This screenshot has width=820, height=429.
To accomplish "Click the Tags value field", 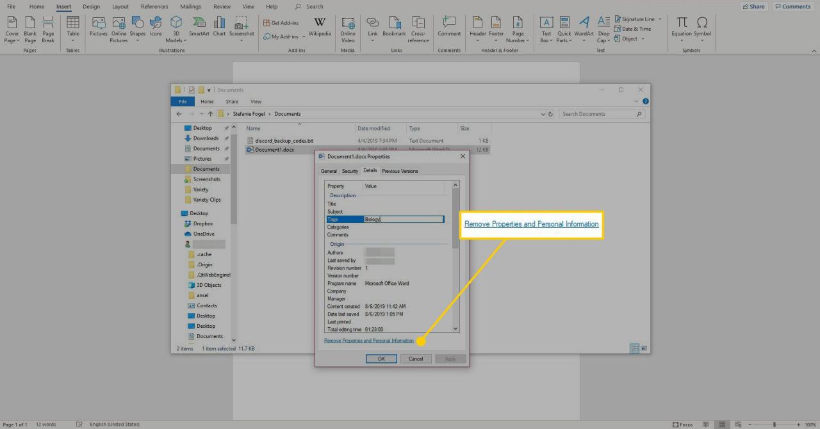I will tap(404, 220).
